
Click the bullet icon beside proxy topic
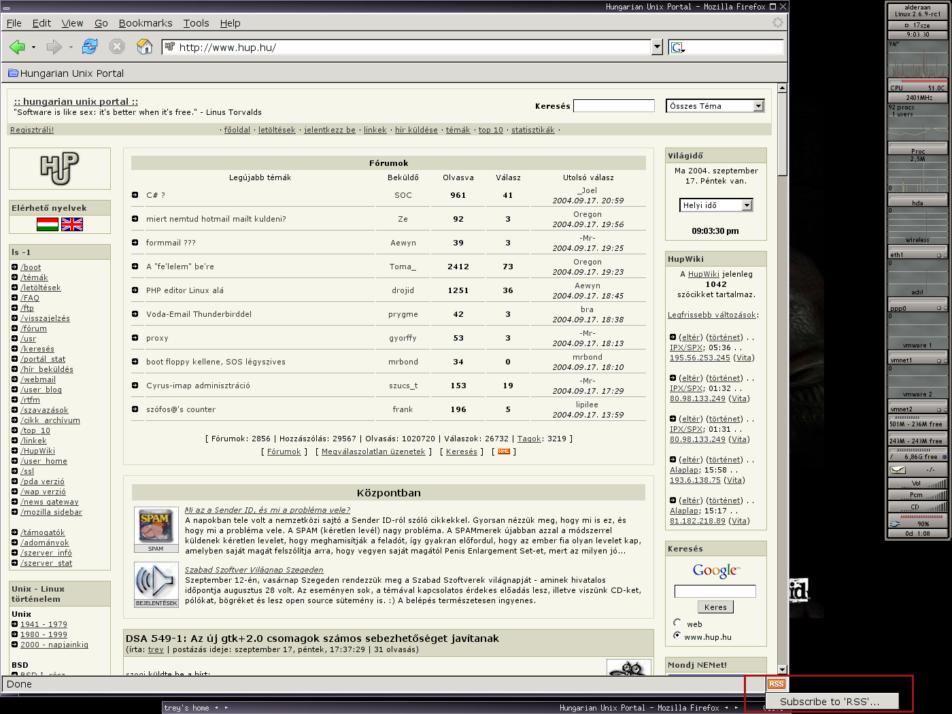tap(135, 338)
